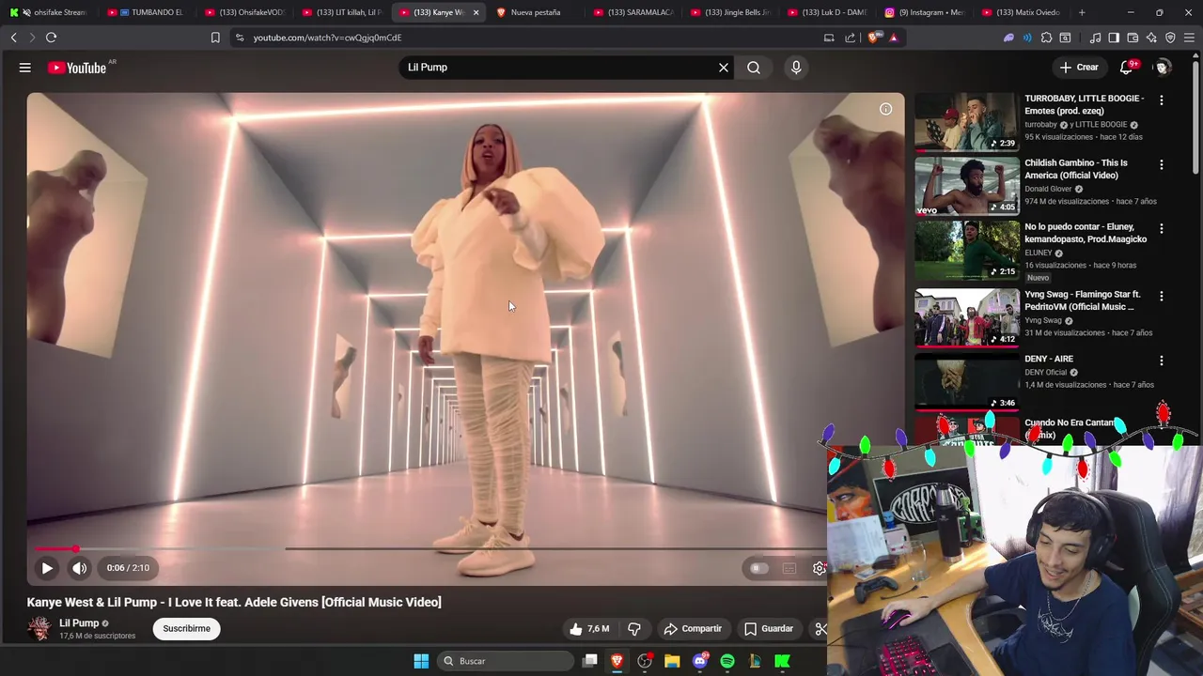Screen dimensions: 1203x676
Task: Open Brave Rewards triangle icon
Action: pos(893,38)
